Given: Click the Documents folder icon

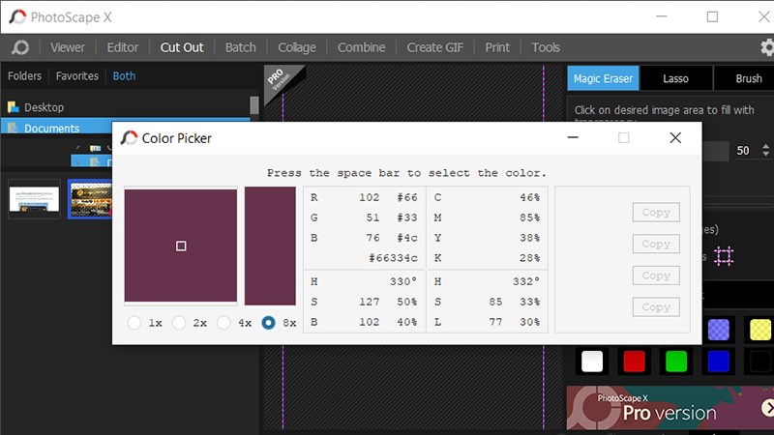Looking at the screenshot, I should click(13, 129).
